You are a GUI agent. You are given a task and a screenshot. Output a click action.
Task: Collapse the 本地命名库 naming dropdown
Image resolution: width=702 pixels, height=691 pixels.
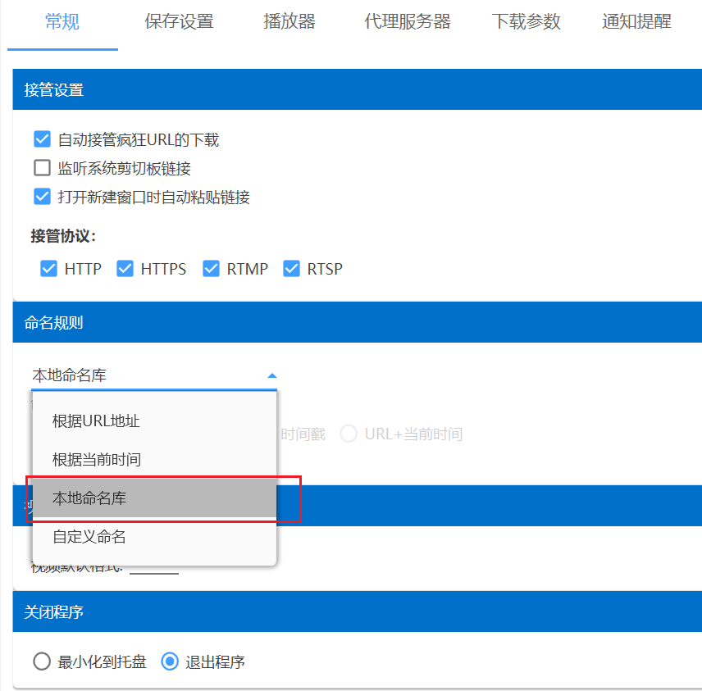point(154,375)
